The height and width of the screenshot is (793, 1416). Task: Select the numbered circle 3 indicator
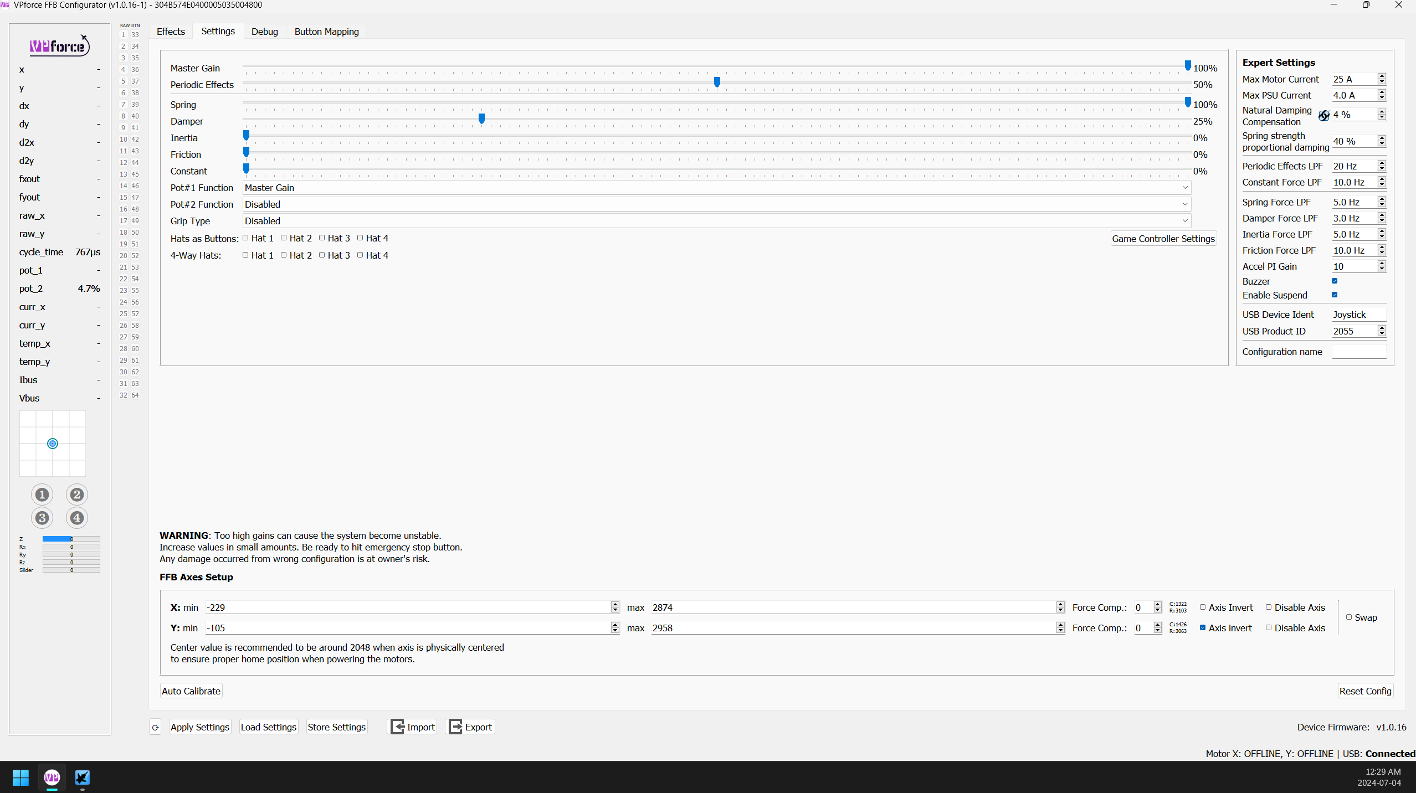pos(42,518)
